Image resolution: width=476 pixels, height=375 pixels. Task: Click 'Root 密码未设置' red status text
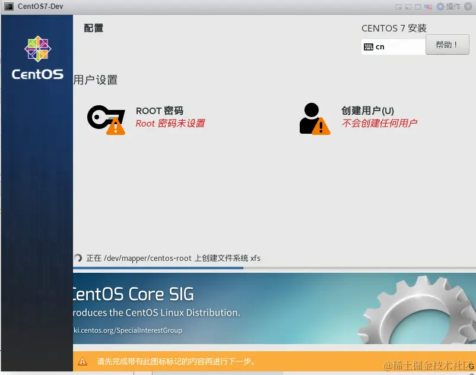[x=170, y=124]
